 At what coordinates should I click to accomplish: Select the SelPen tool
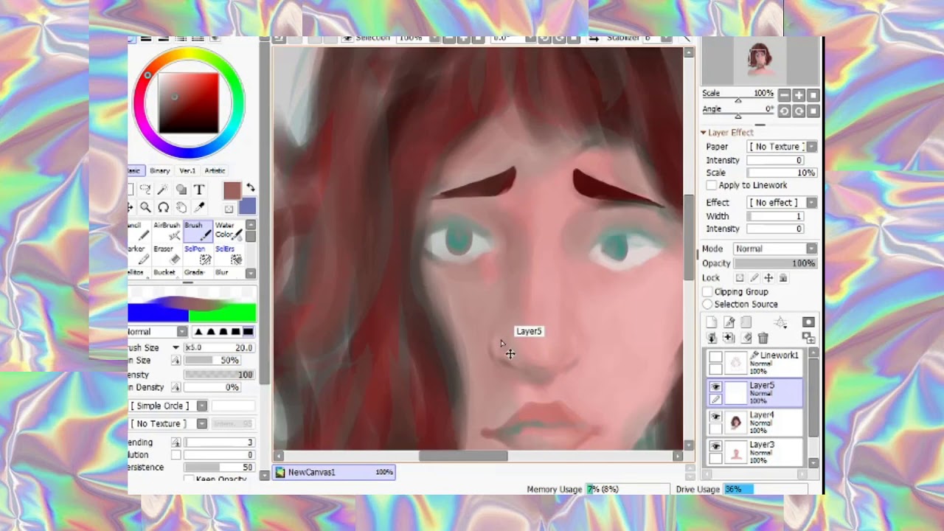coord(198,254)
